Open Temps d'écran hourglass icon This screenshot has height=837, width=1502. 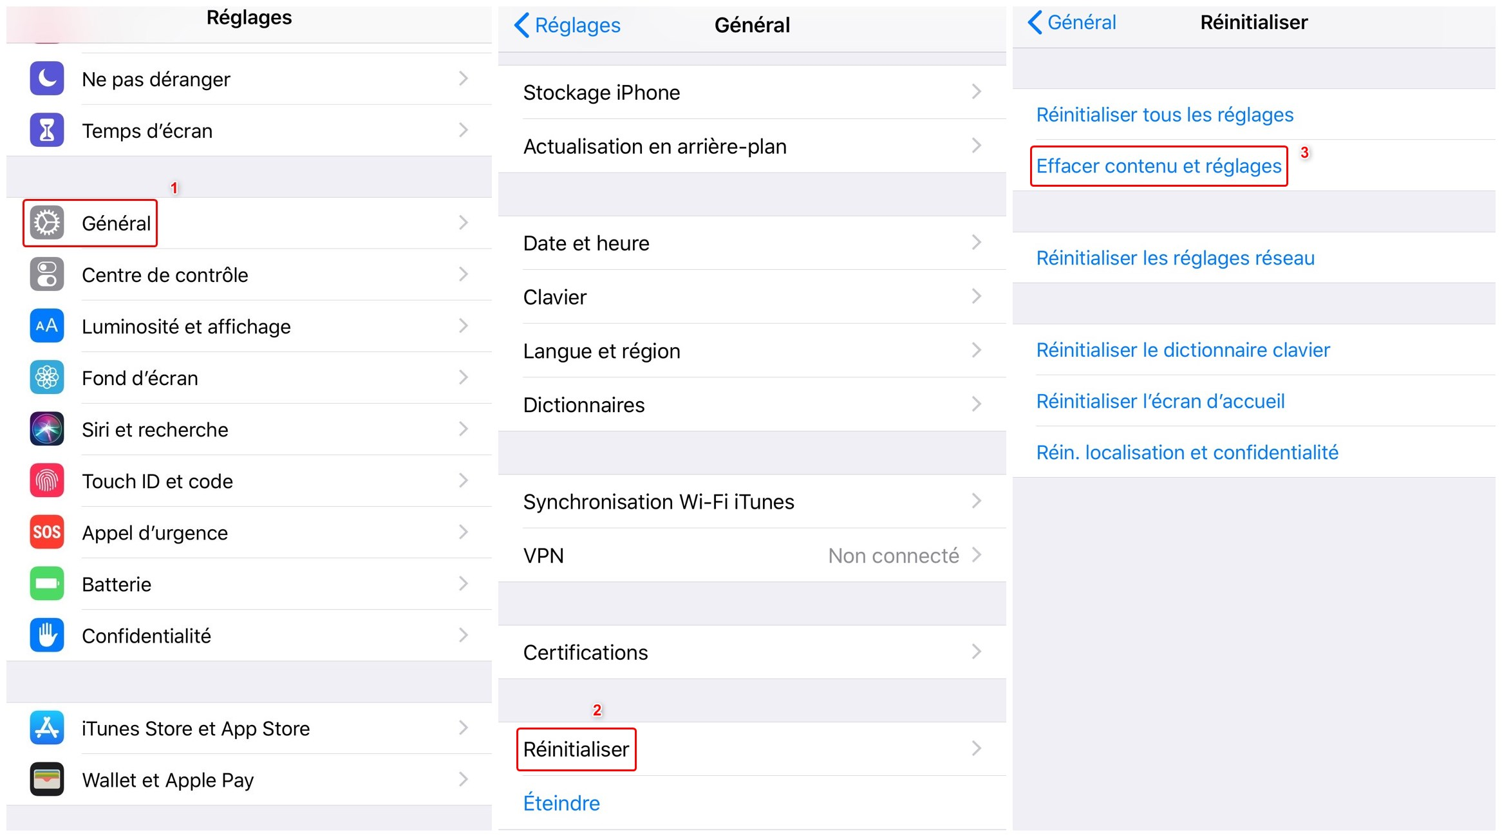click(47, 130)
